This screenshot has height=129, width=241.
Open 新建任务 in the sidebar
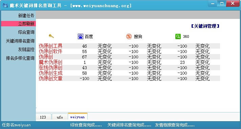(x=26, y=16)
